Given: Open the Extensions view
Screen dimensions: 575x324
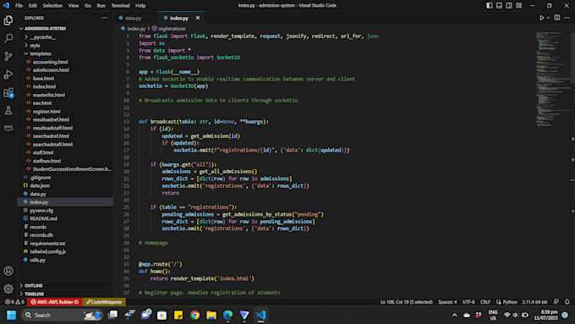Looking at the screenshot, I should click(x=8, y=92).
